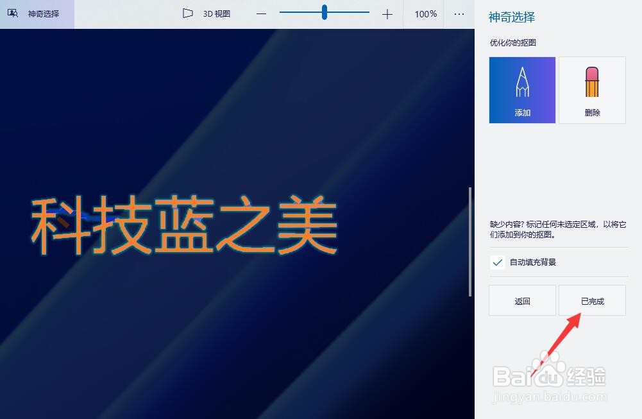Disable the 自动填充背景 checkbox
The width and height of the screenshot is (642, 419).
tap(498, 262)
